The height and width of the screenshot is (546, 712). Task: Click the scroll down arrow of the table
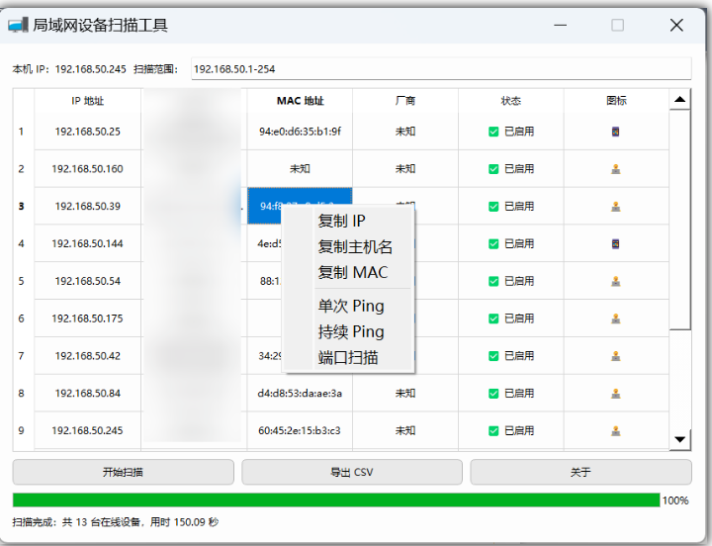pyautogui.click(x=680, y=439)
